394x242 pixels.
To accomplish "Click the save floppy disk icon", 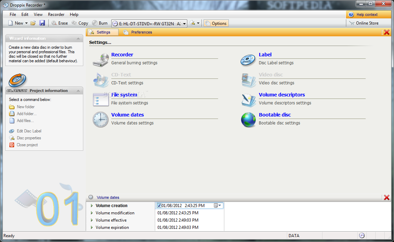I will tap(42, 23).
